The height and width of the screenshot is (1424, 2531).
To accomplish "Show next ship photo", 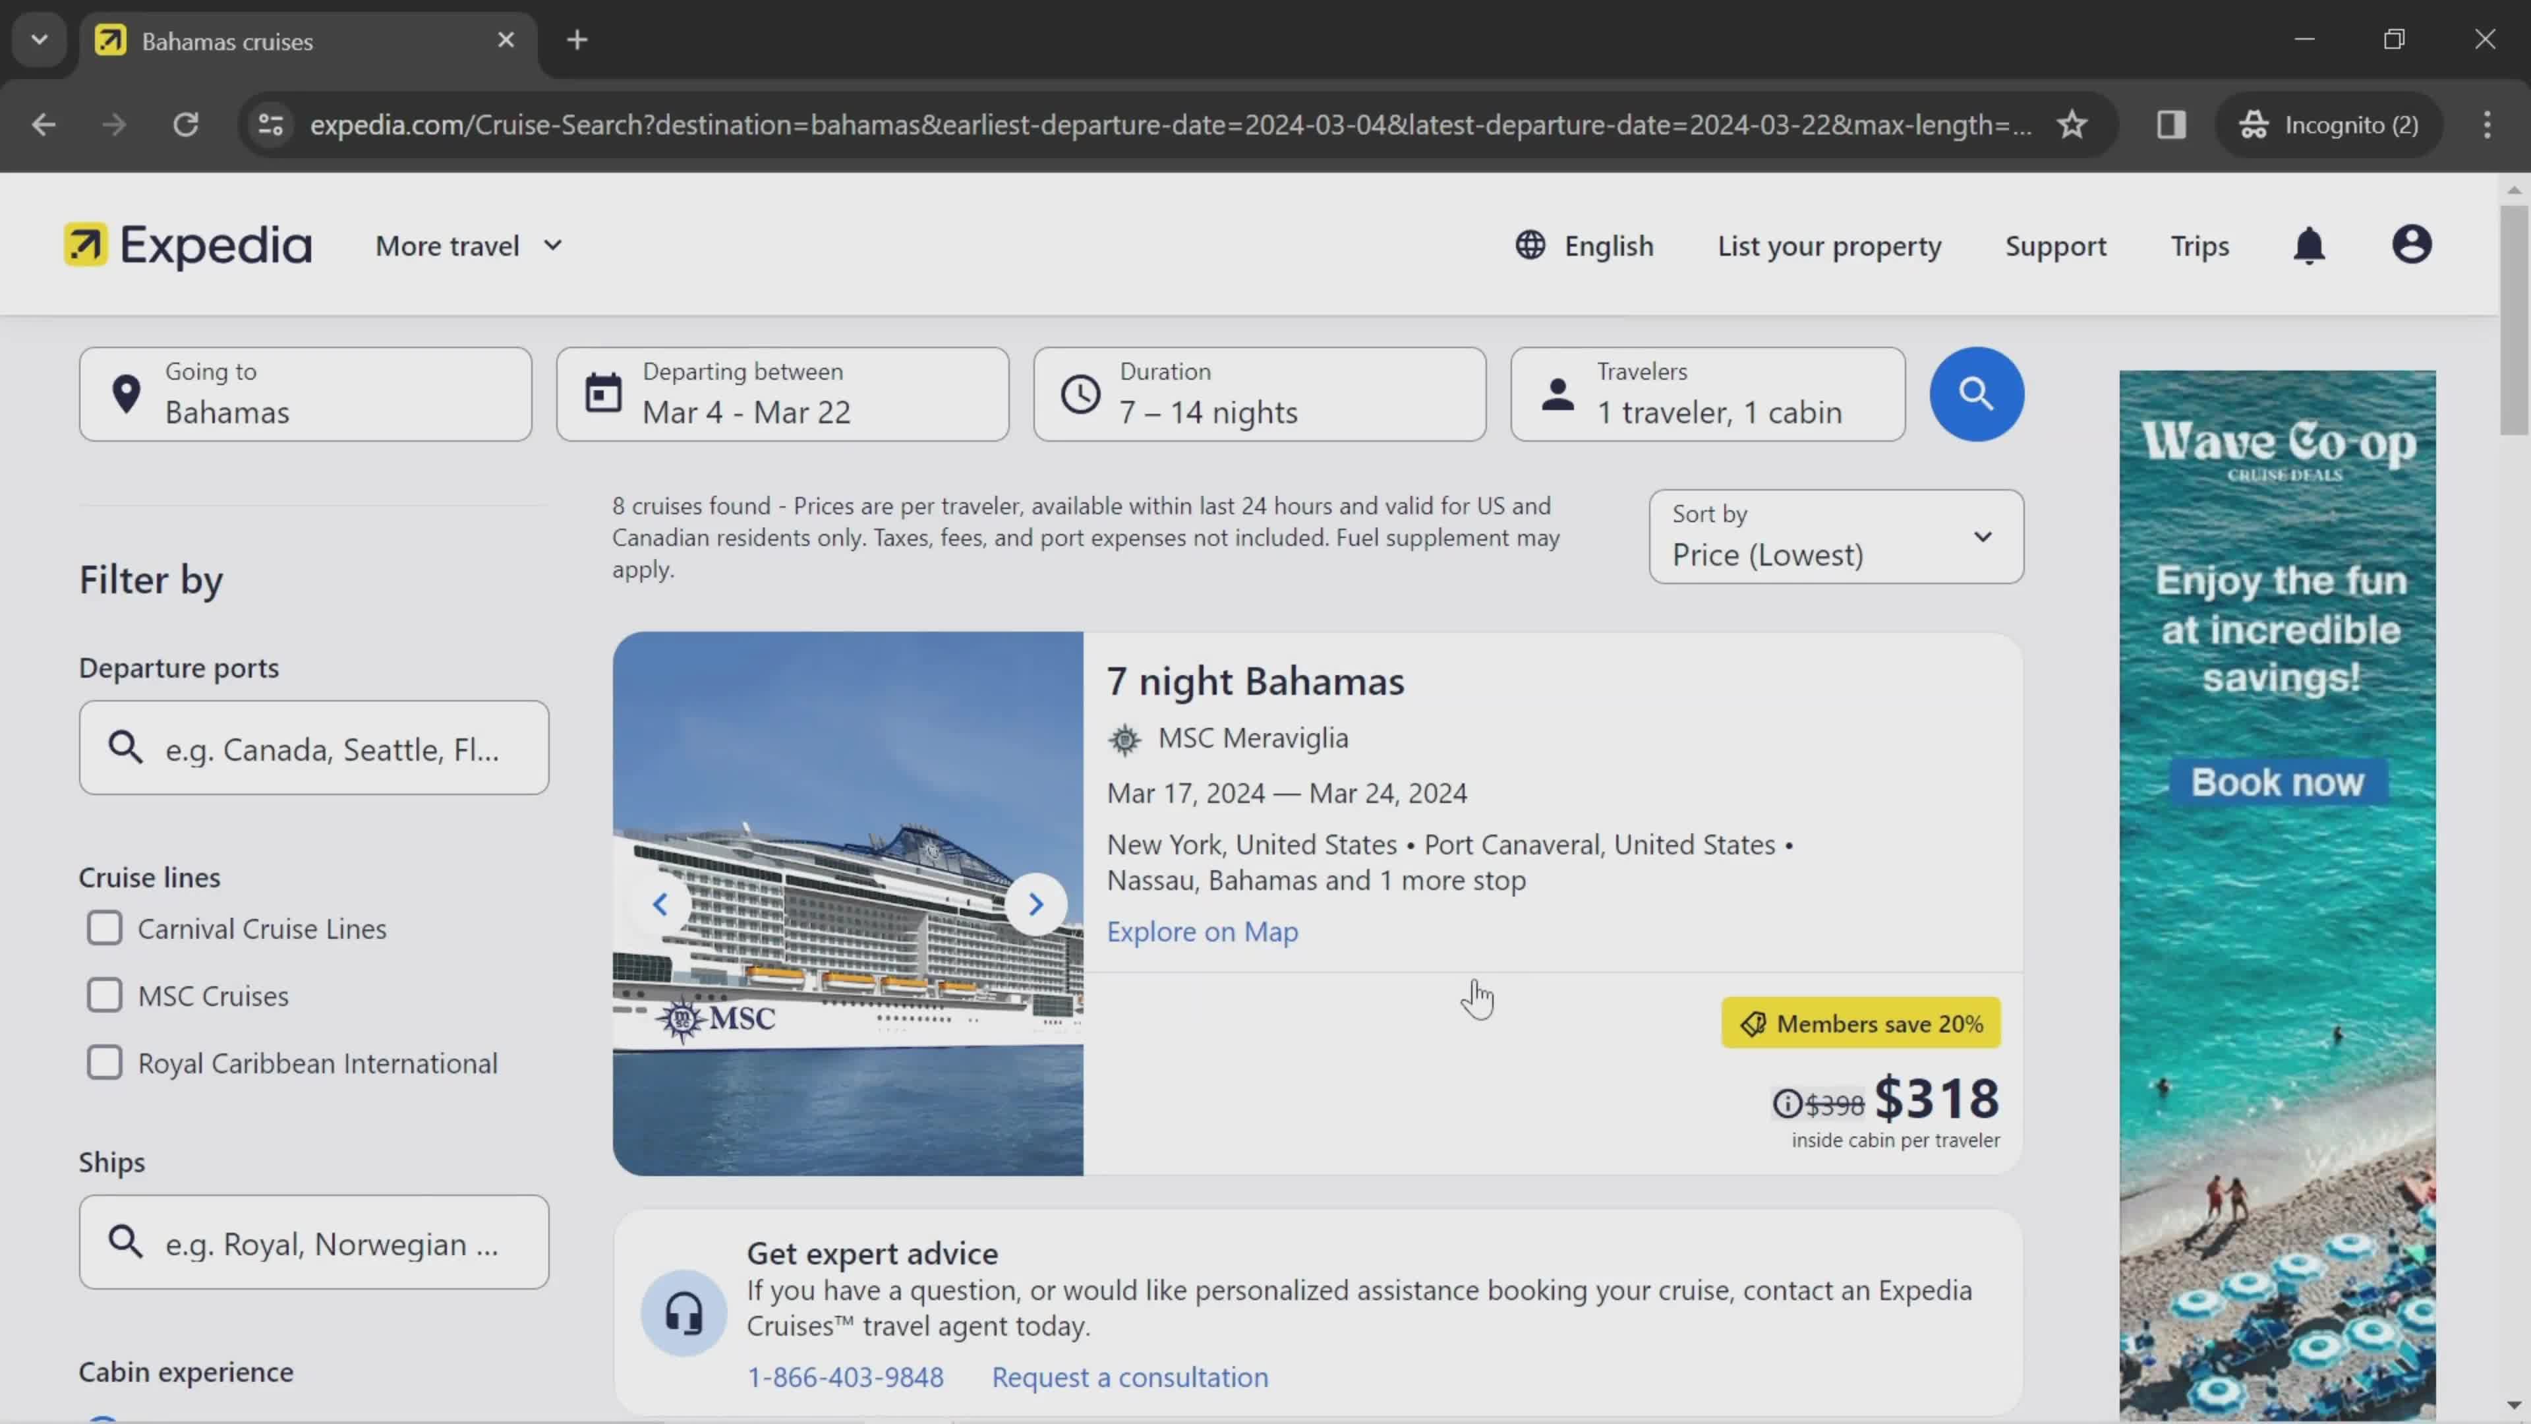I will 1035,904.
